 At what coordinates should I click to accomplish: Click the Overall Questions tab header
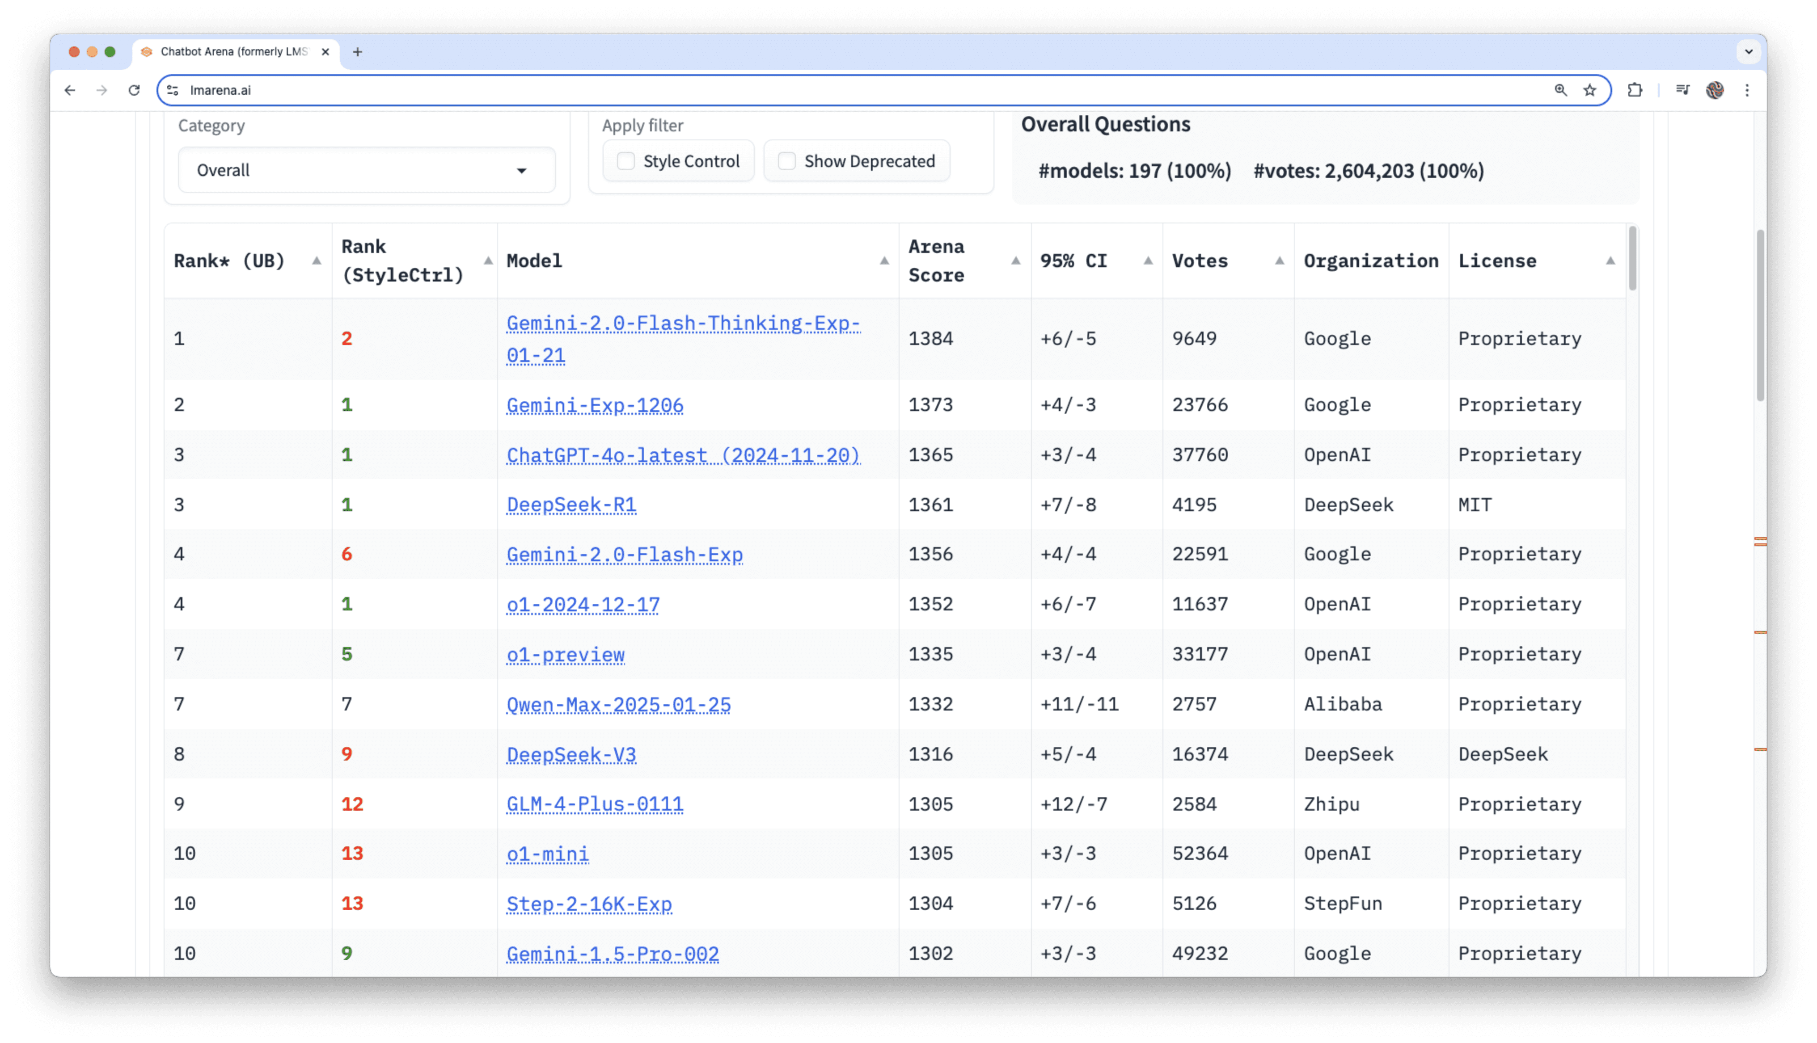(x=1104, y=123)
